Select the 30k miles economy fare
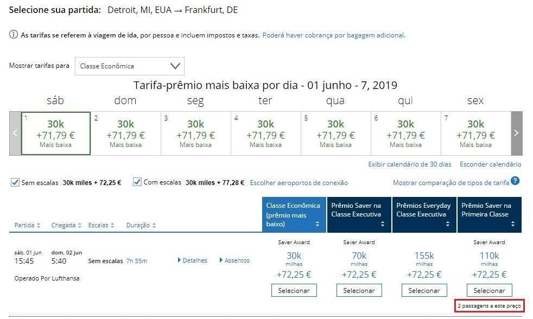The height and width of the screenshot is (319, 533). coord(294,290)
